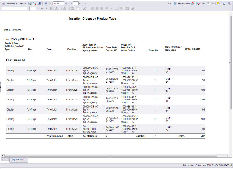
Task: Click the Save icon in toolbar
Action: [30, 3]
